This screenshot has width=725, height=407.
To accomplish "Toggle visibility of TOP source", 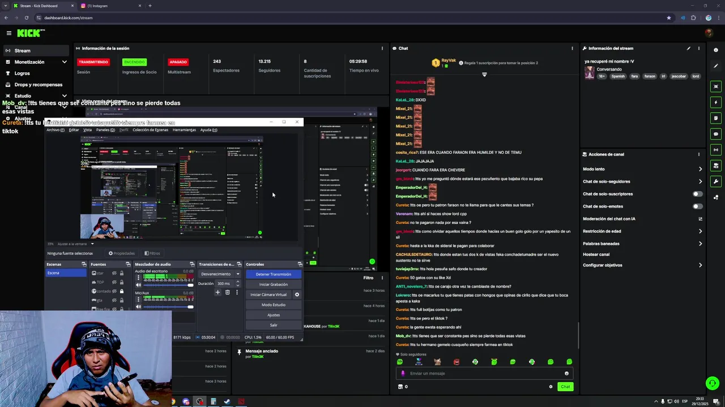I will click(114, 282).
